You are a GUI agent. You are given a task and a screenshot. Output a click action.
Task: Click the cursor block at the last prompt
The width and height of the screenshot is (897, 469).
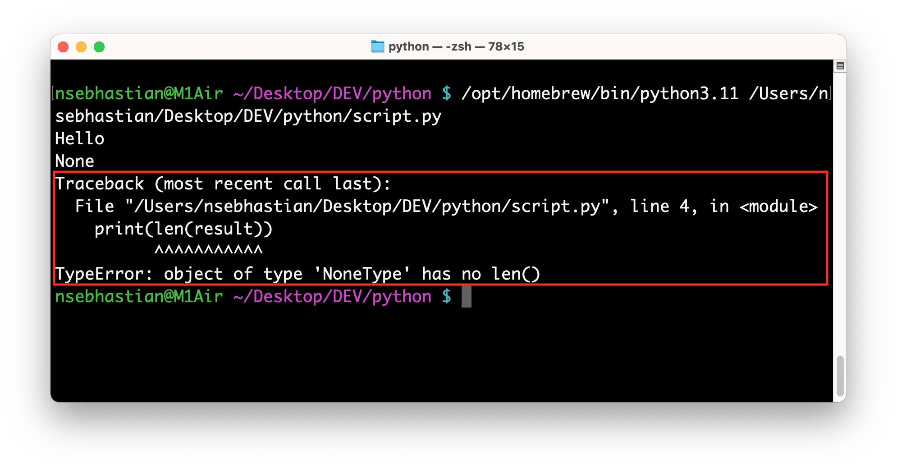point(467,296)
